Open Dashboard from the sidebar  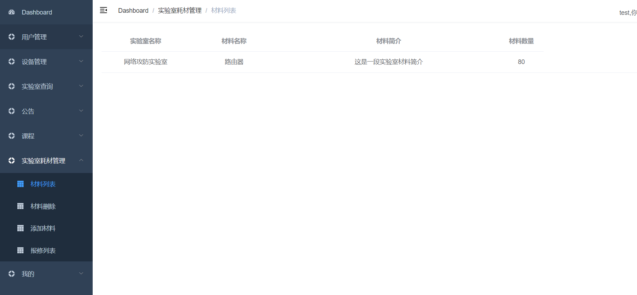[46, 12]
